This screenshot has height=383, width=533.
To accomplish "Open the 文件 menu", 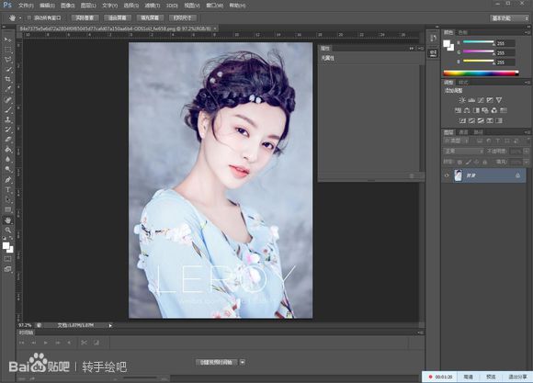I will point(26,6).
